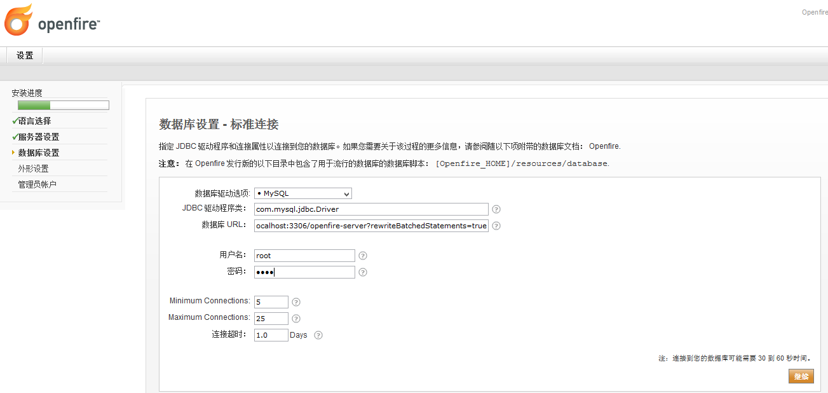Click green checkmark next to 服务器设置

[x=15, y=136]
